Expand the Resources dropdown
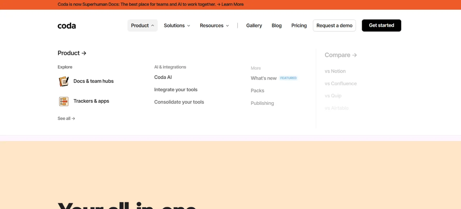The image size is (461, 209). coord(214,25)
